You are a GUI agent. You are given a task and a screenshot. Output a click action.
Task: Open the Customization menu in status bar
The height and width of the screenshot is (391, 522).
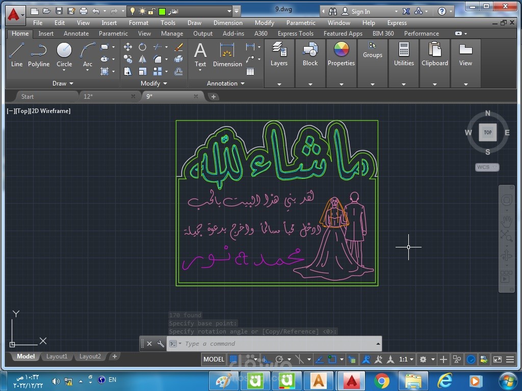pos(510,359)
